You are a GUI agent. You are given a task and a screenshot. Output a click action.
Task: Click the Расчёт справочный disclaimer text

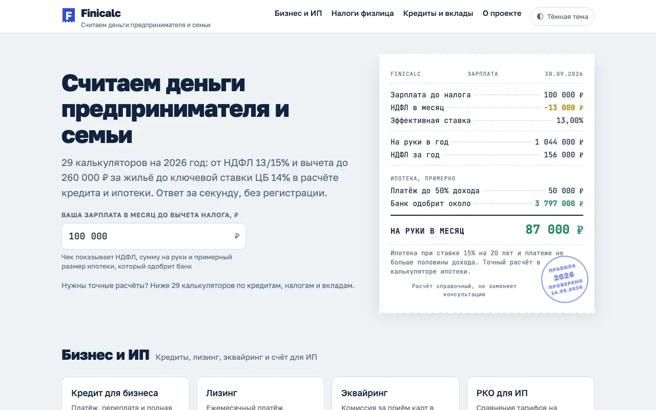(464, 290)
